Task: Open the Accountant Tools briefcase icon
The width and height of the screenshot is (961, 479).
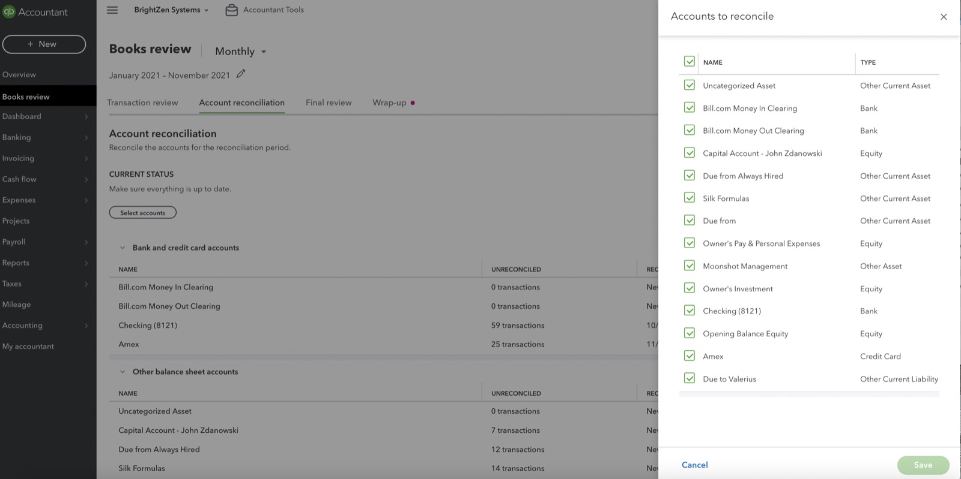Action: click(x=232, y=10)
